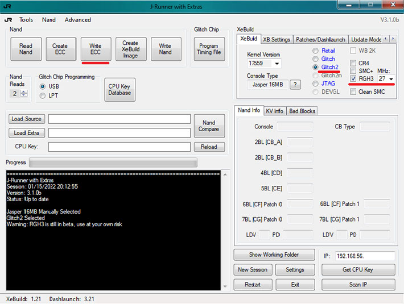Open the Tools menu
The width and height of the screenshot is (404, 304).
pyautogui.click(x=26, y=20)
